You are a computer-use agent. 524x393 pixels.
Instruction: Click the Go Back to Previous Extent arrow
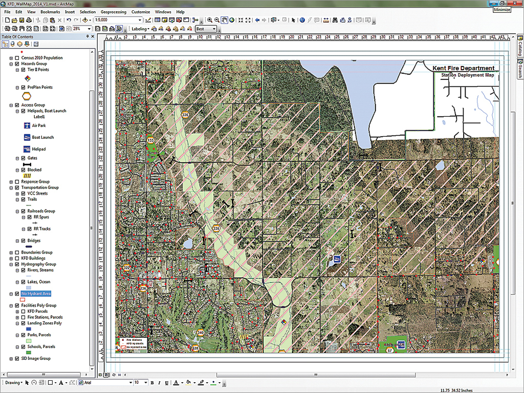click(x=257, y=20)
